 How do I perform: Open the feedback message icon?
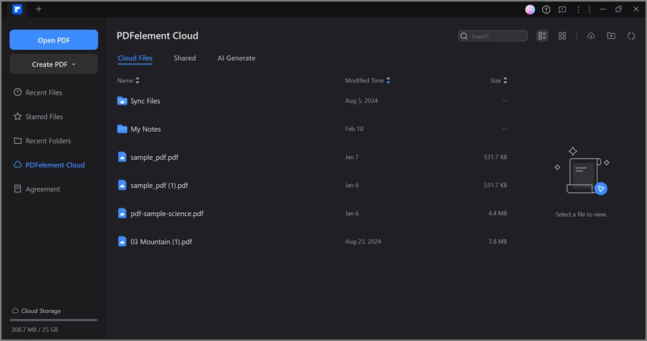562,10
